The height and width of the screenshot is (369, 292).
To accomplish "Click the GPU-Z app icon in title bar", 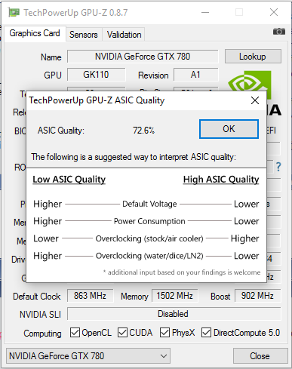I will pyautogui.click(x=14, y=12).
